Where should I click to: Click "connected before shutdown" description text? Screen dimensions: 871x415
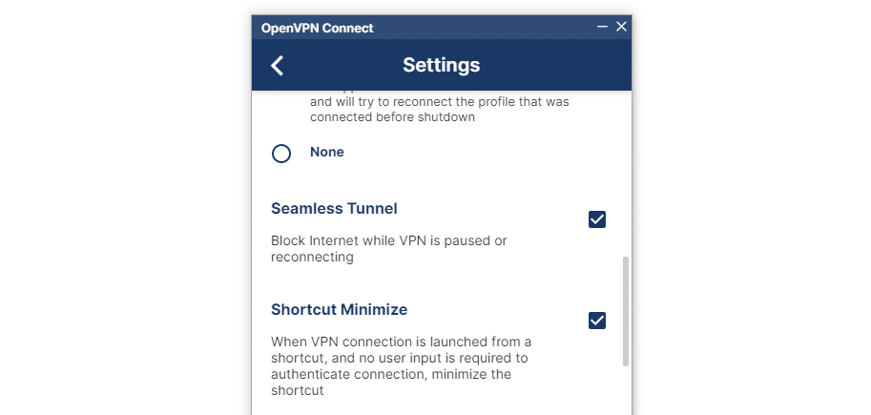click(x=392, y=117)
